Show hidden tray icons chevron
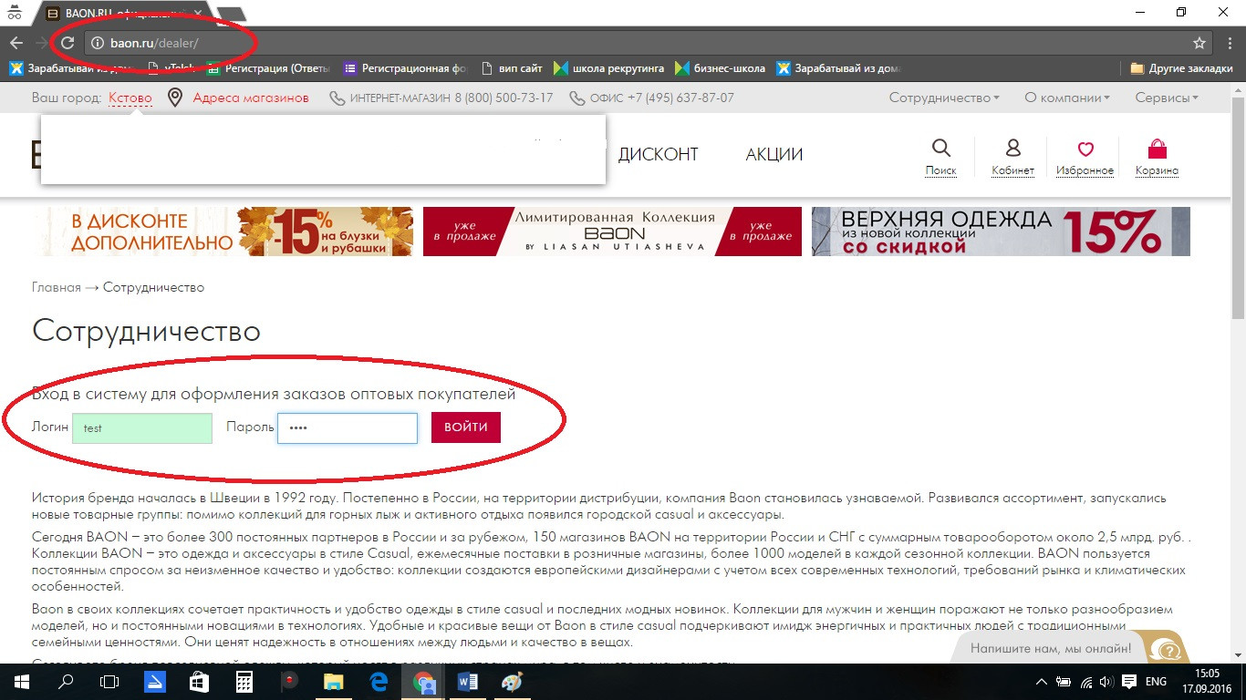 pos(1042,682)
